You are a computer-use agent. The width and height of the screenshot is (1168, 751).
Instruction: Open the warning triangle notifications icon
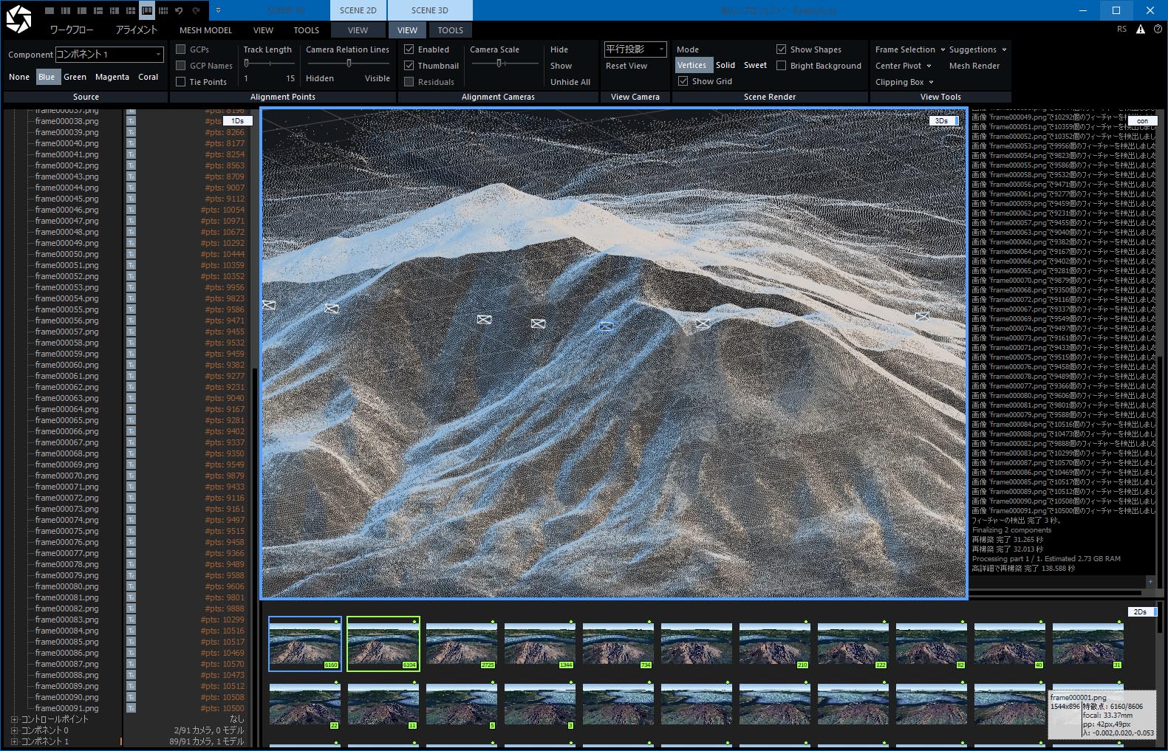tap(1140, 30)
